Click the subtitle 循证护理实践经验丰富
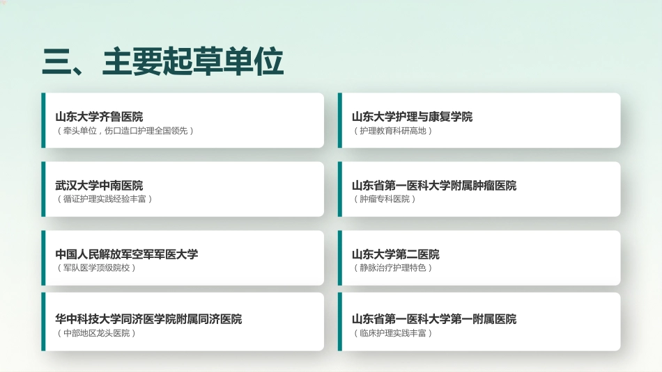 [105, 199]
